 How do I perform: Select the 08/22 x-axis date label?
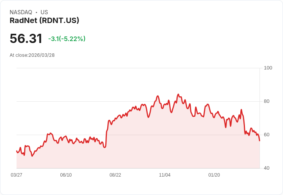115,175
